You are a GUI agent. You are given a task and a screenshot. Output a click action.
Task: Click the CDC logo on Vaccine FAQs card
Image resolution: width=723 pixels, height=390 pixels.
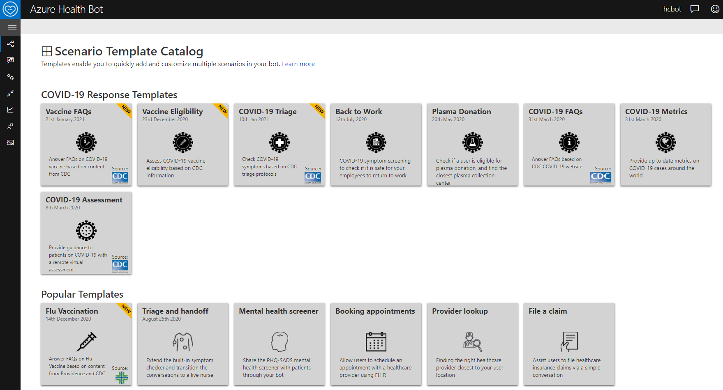[x=120, y=178]
